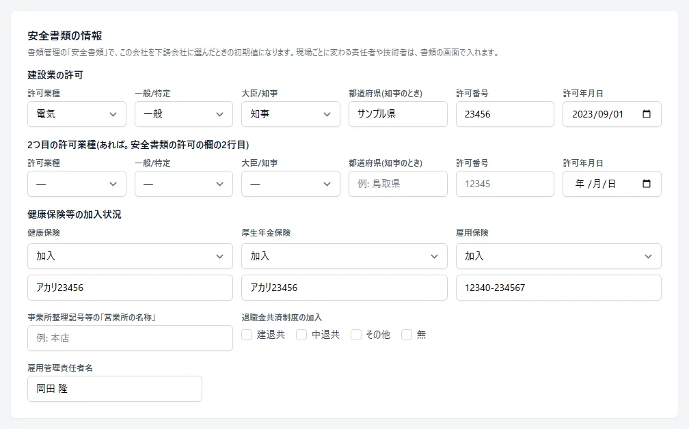Click the date field showing 2023/09/01
Screen dimensions: 689x429
tap(612, 114)
